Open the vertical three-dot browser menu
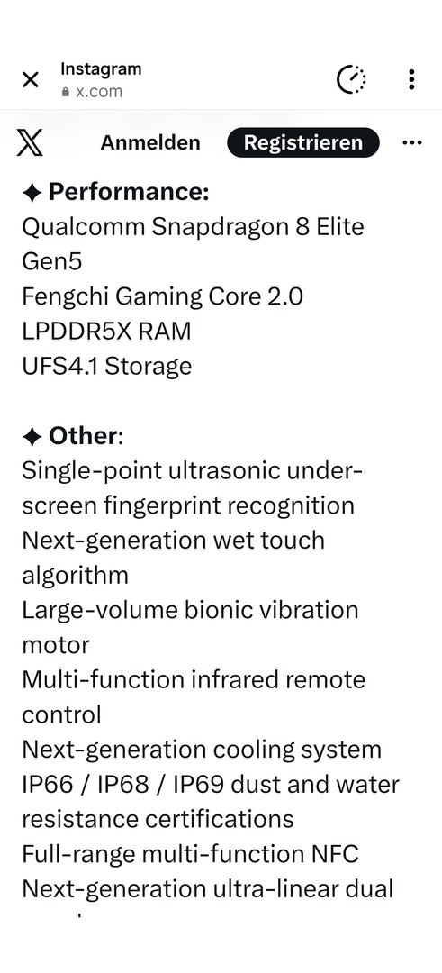Image resolution: width=442 pixels, height=973 pixels. pos(411,79)
